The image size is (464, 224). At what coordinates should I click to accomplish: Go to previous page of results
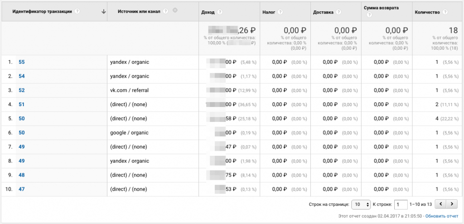[441, 205]
